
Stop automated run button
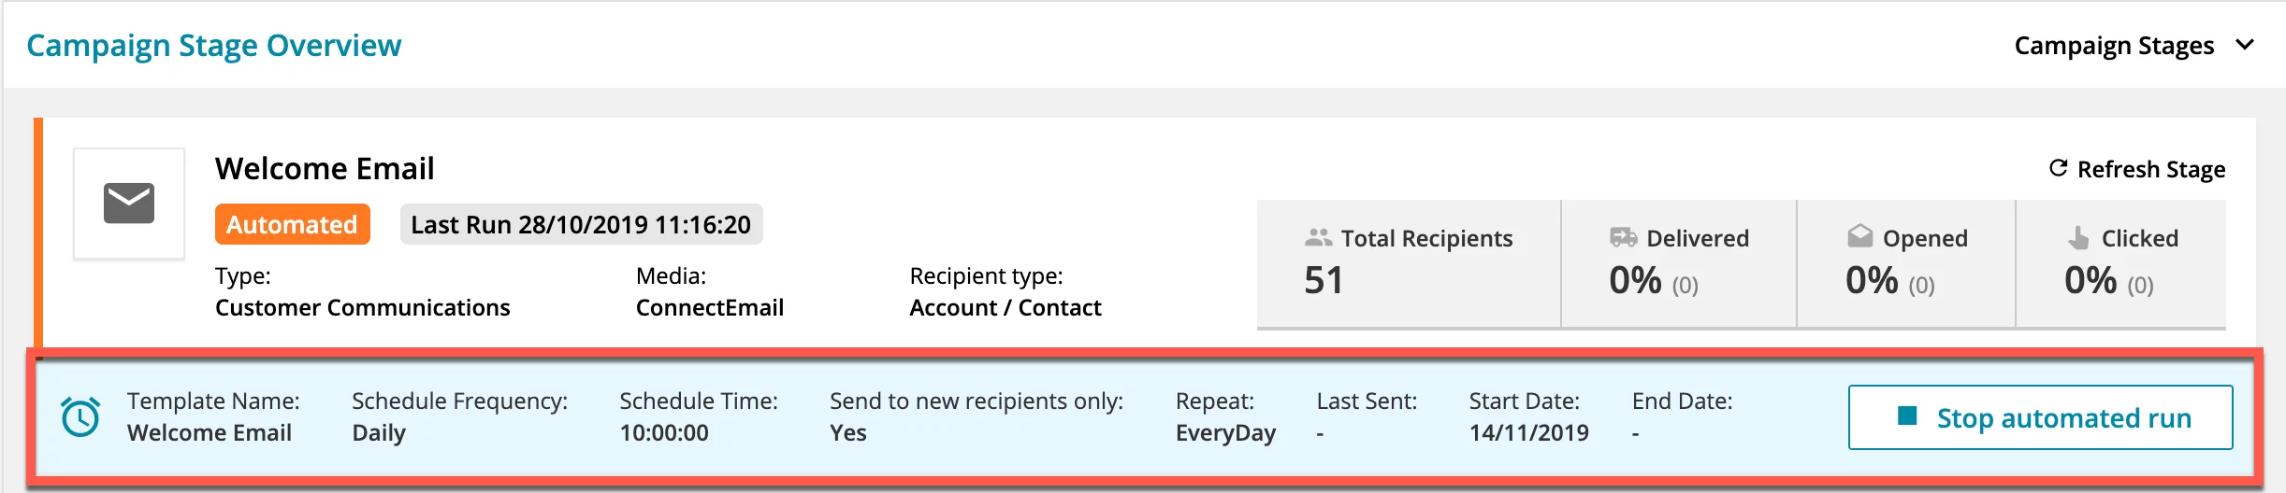point(2040,417)
